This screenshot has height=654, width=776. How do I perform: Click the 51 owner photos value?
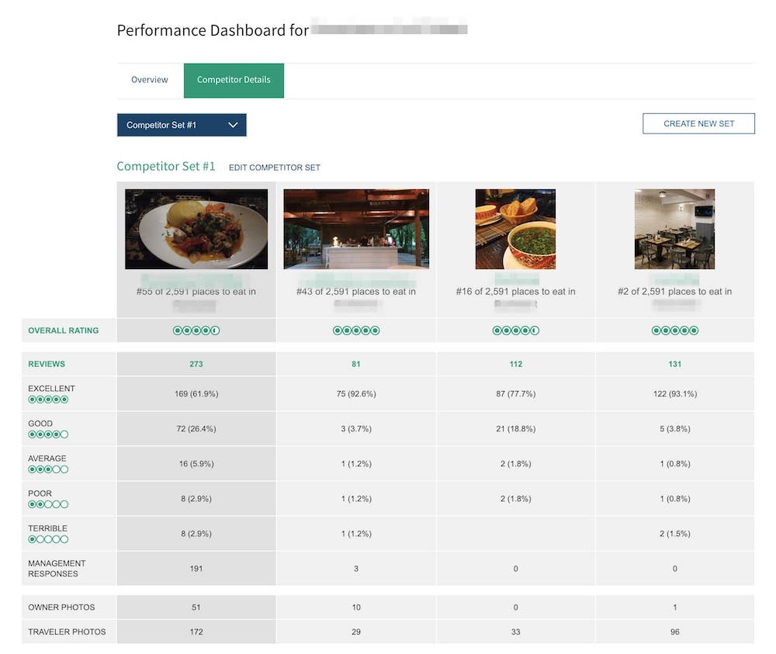pos(196,607)
